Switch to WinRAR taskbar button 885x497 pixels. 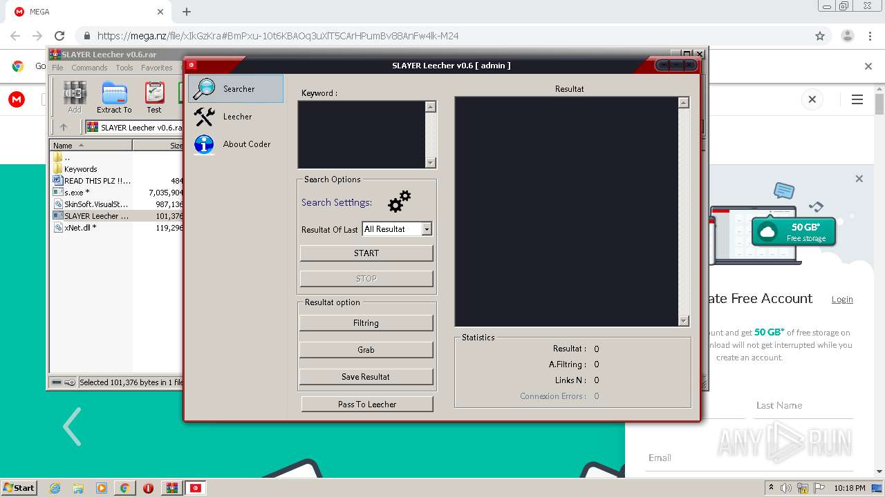pyautogui.click(x=171, y=488)
